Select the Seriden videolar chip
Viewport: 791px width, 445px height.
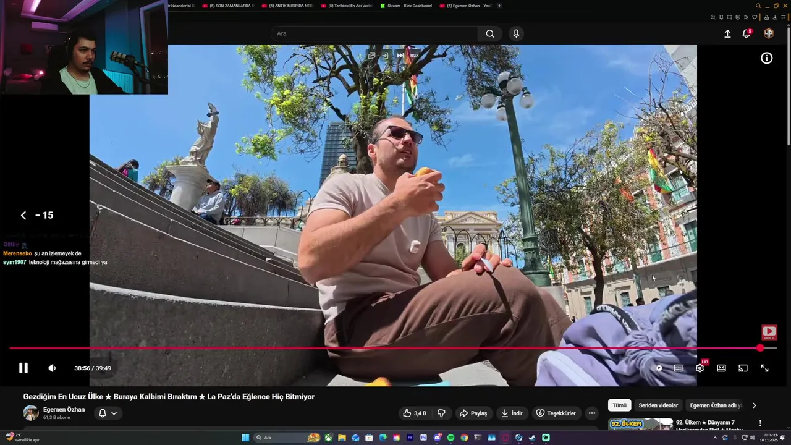point(658,405)
